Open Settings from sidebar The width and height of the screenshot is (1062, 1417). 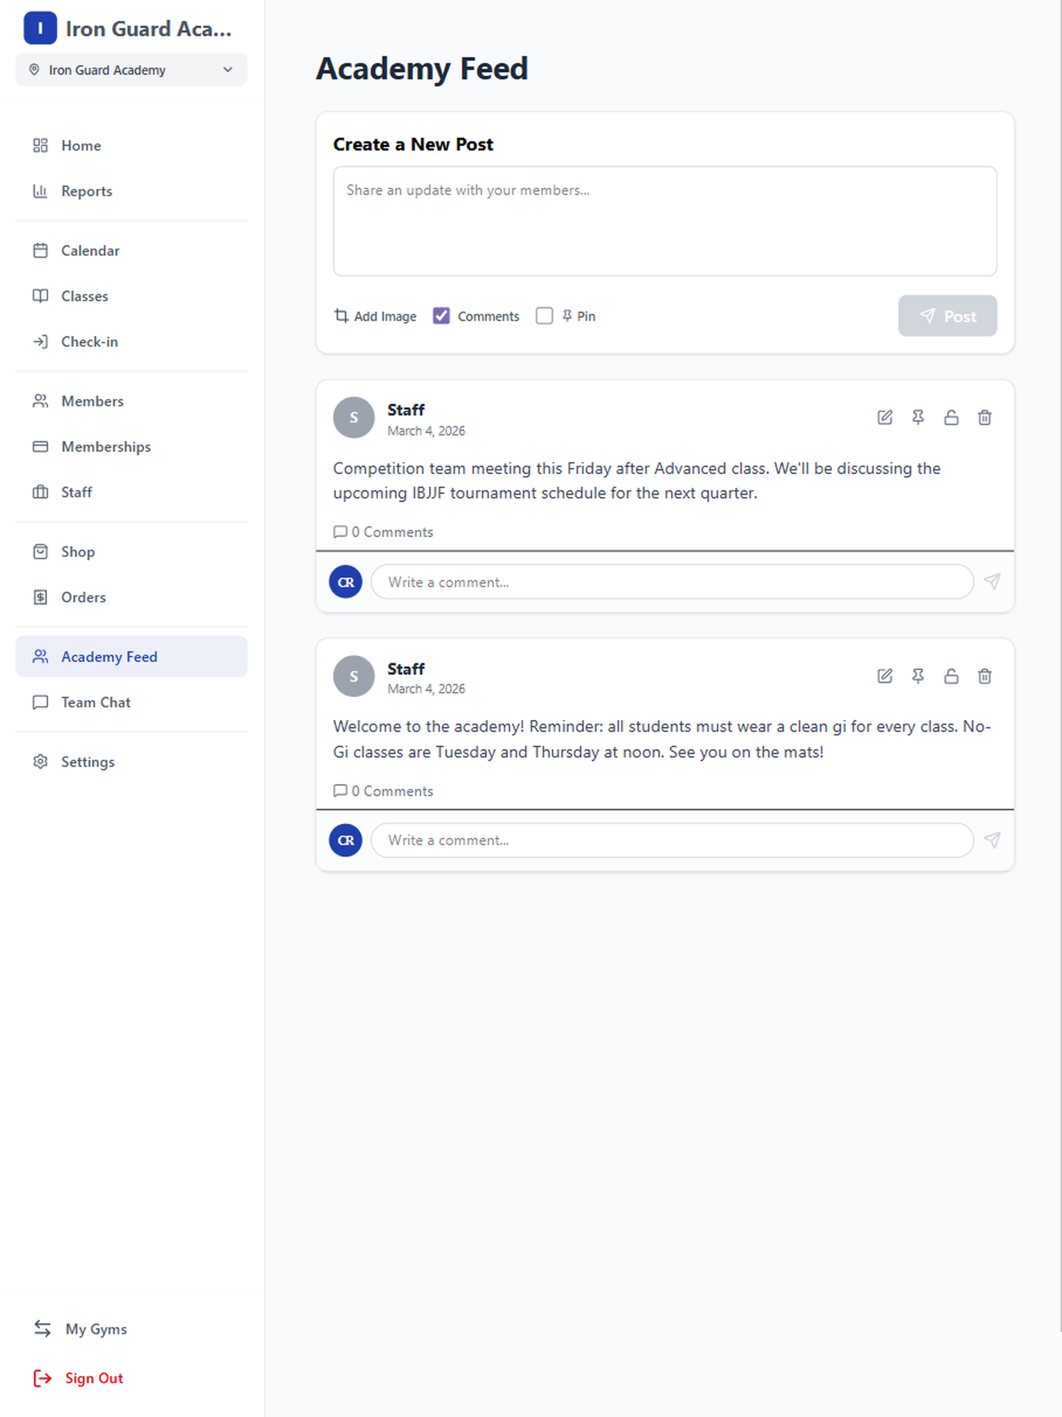131,762
